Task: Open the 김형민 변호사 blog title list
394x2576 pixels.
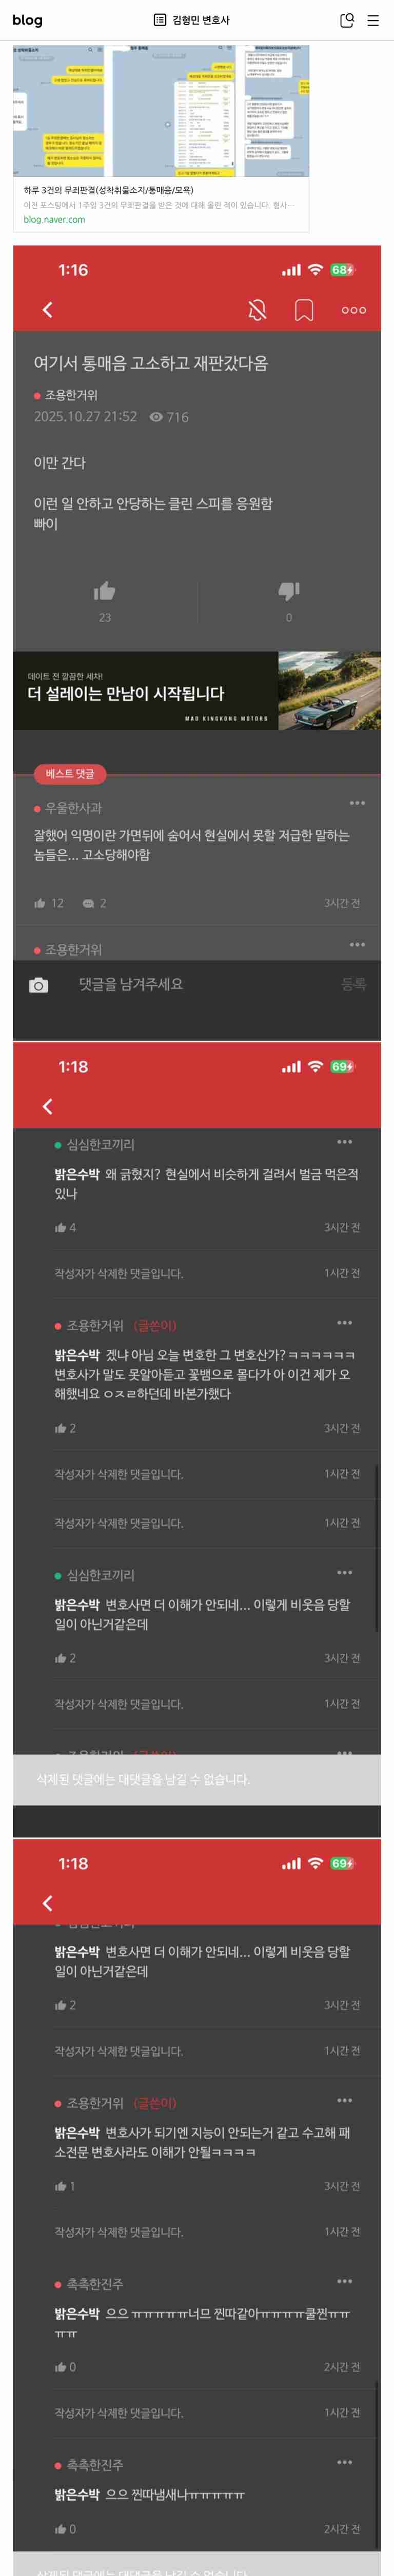Action: click(192, 20)
